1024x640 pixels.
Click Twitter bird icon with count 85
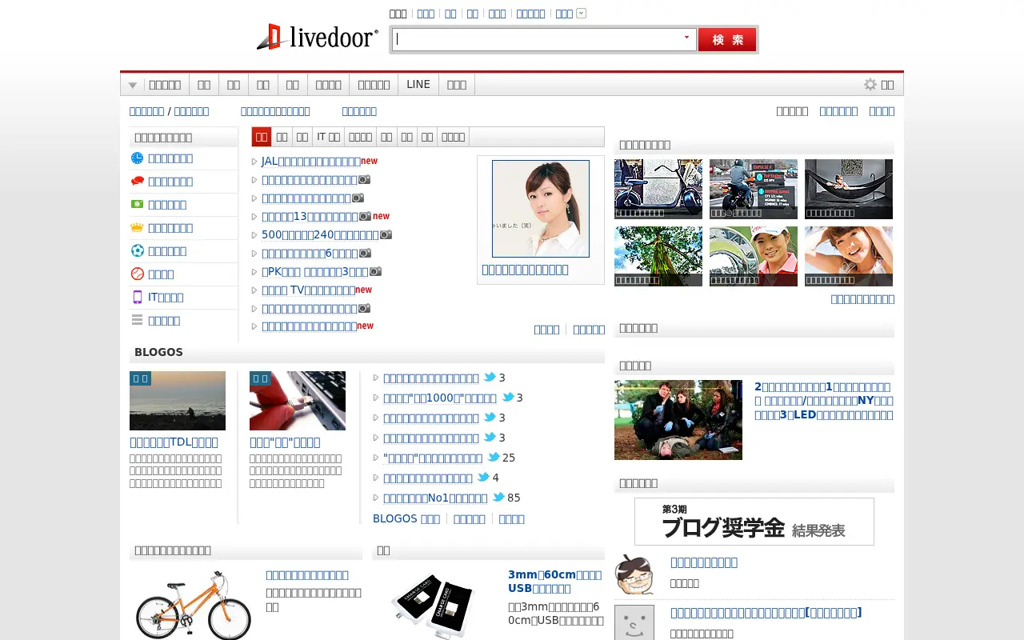coord(498,498)
